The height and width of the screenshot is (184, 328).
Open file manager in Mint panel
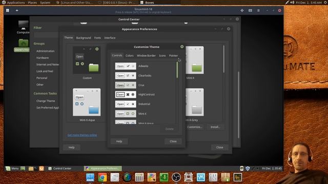tap(31, 168)
